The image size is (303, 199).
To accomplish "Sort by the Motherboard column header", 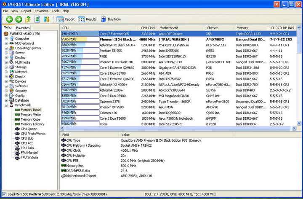I will pos(181,28).
